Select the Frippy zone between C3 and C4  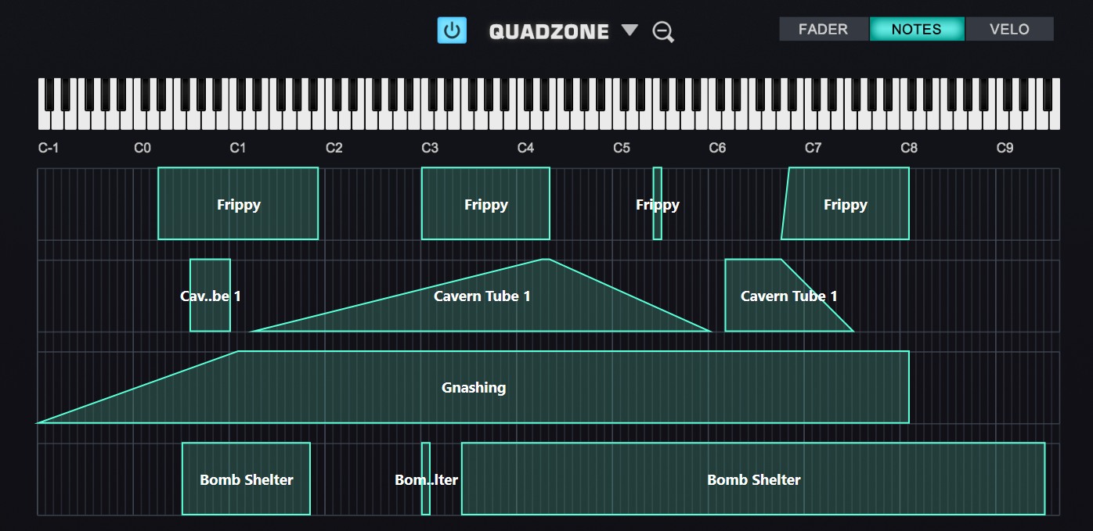click(485, 204)
